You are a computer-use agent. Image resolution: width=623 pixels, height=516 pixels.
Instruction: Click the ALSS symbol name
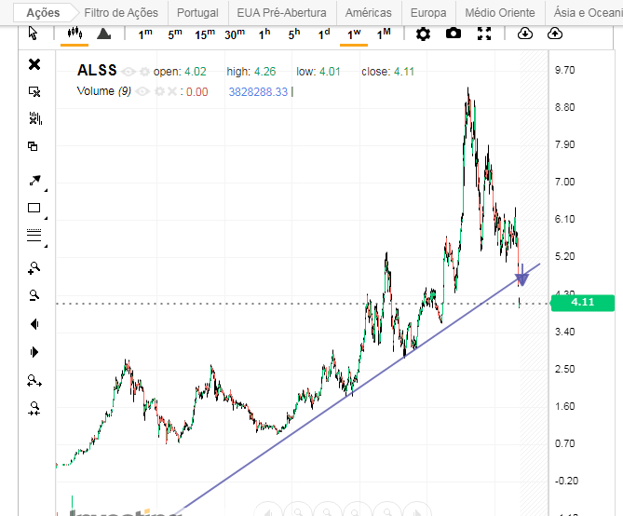(x=97, y=71)
